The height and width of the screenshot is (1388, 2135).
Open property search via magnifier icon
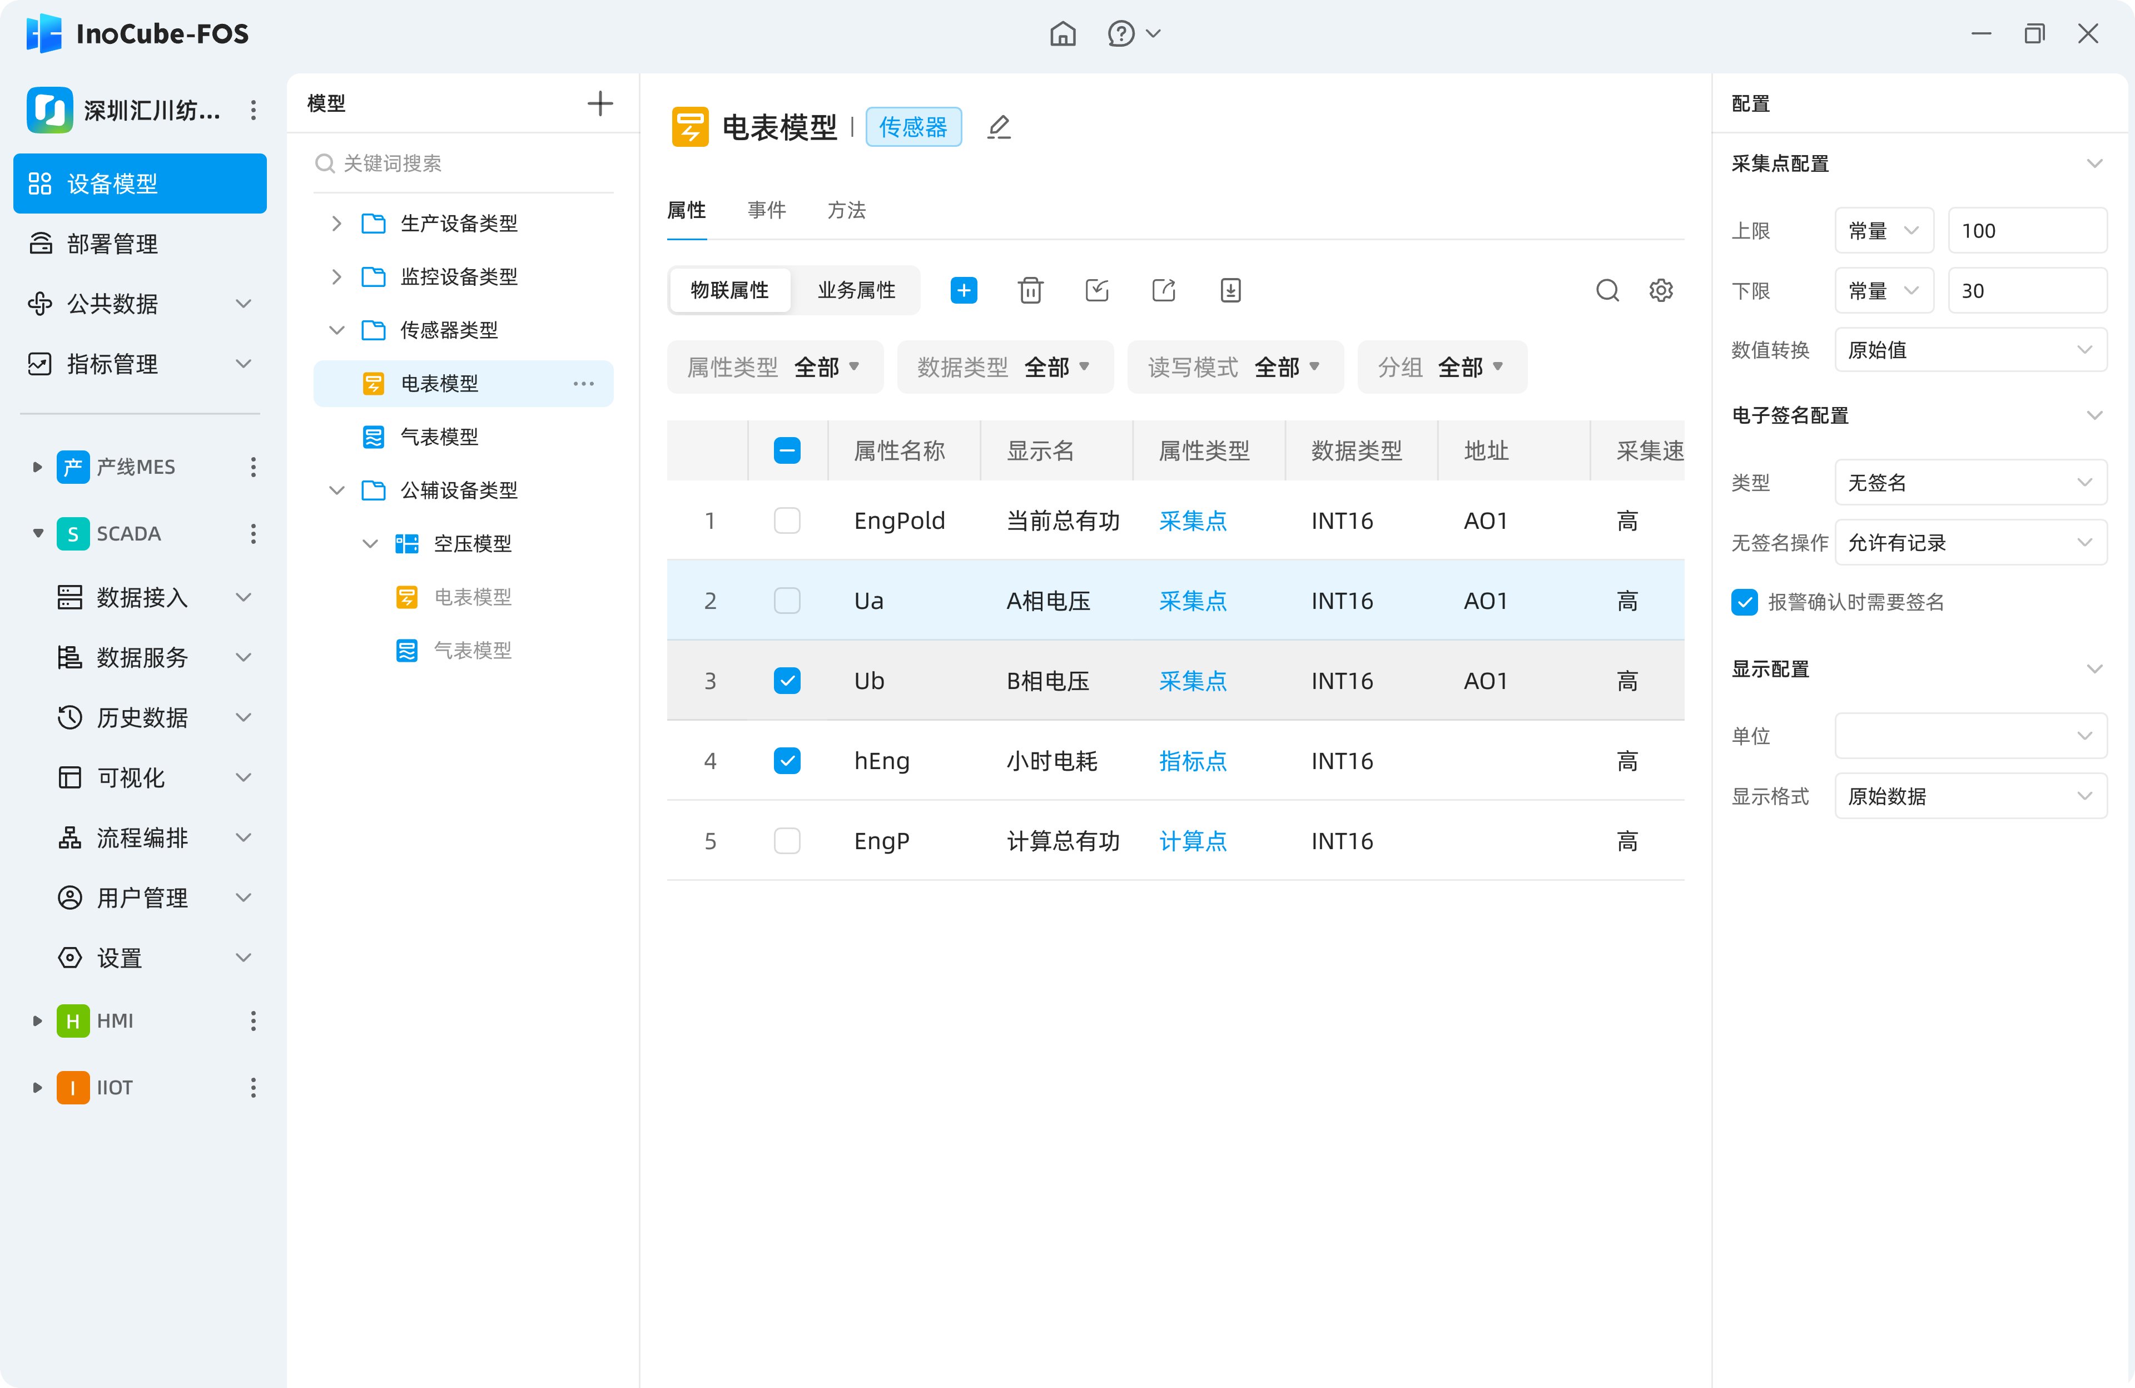(1607, 290)
